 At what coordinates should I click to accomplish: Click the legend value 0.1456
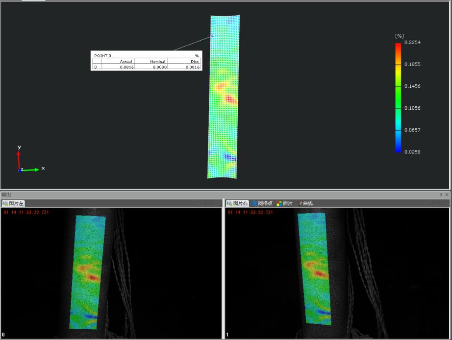click(412, 86)
